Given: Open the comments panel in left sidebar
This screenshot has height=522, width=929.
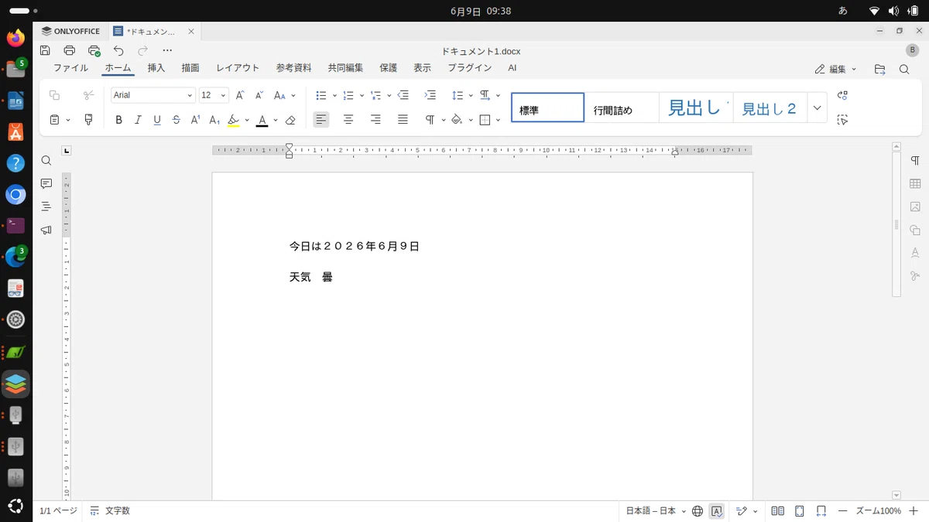Looking at the screenshot, I should click(x=46, y=184).
